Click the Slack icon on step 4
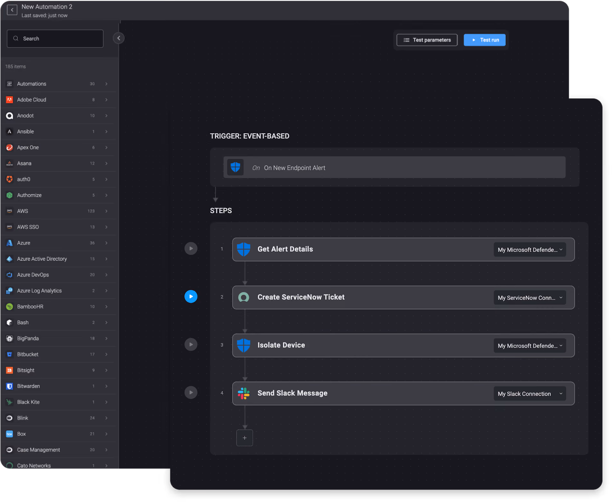612x502 pixels. [x=244, y=393]
